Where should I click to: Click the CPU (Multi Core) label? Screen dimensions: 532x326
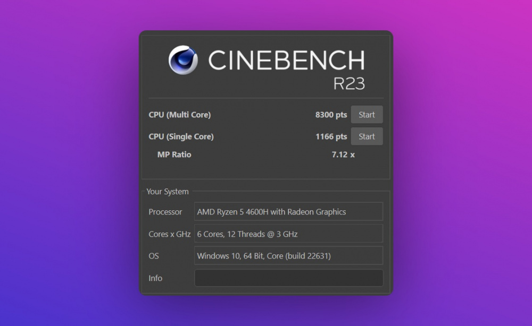tap(179, 115)
